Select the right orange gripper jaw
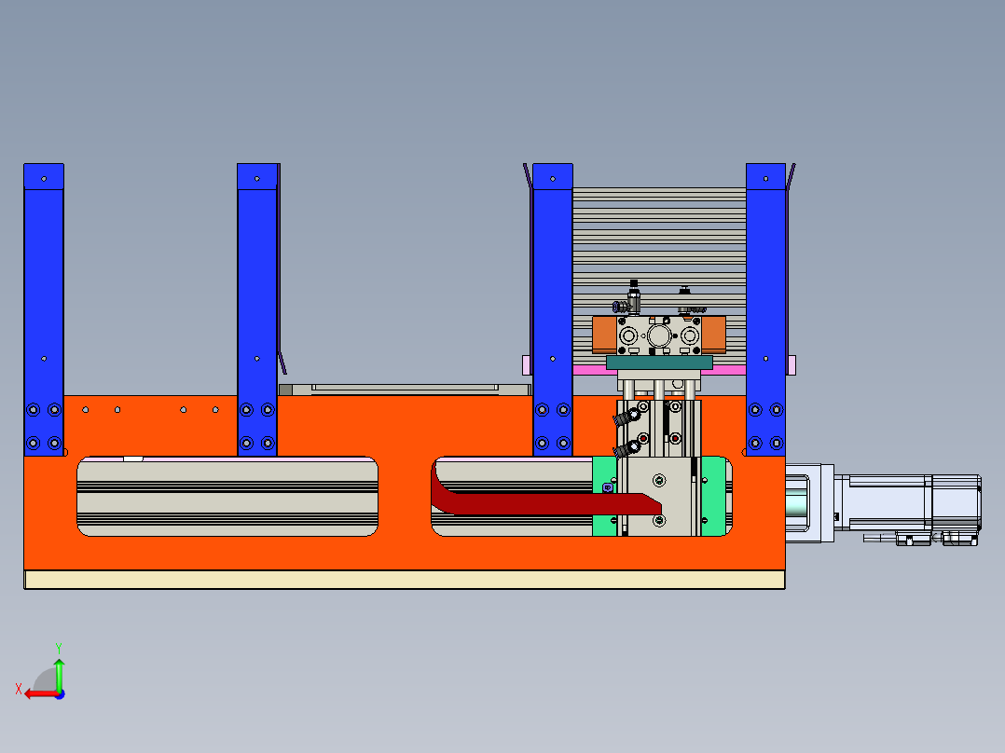 coord(713,334)
